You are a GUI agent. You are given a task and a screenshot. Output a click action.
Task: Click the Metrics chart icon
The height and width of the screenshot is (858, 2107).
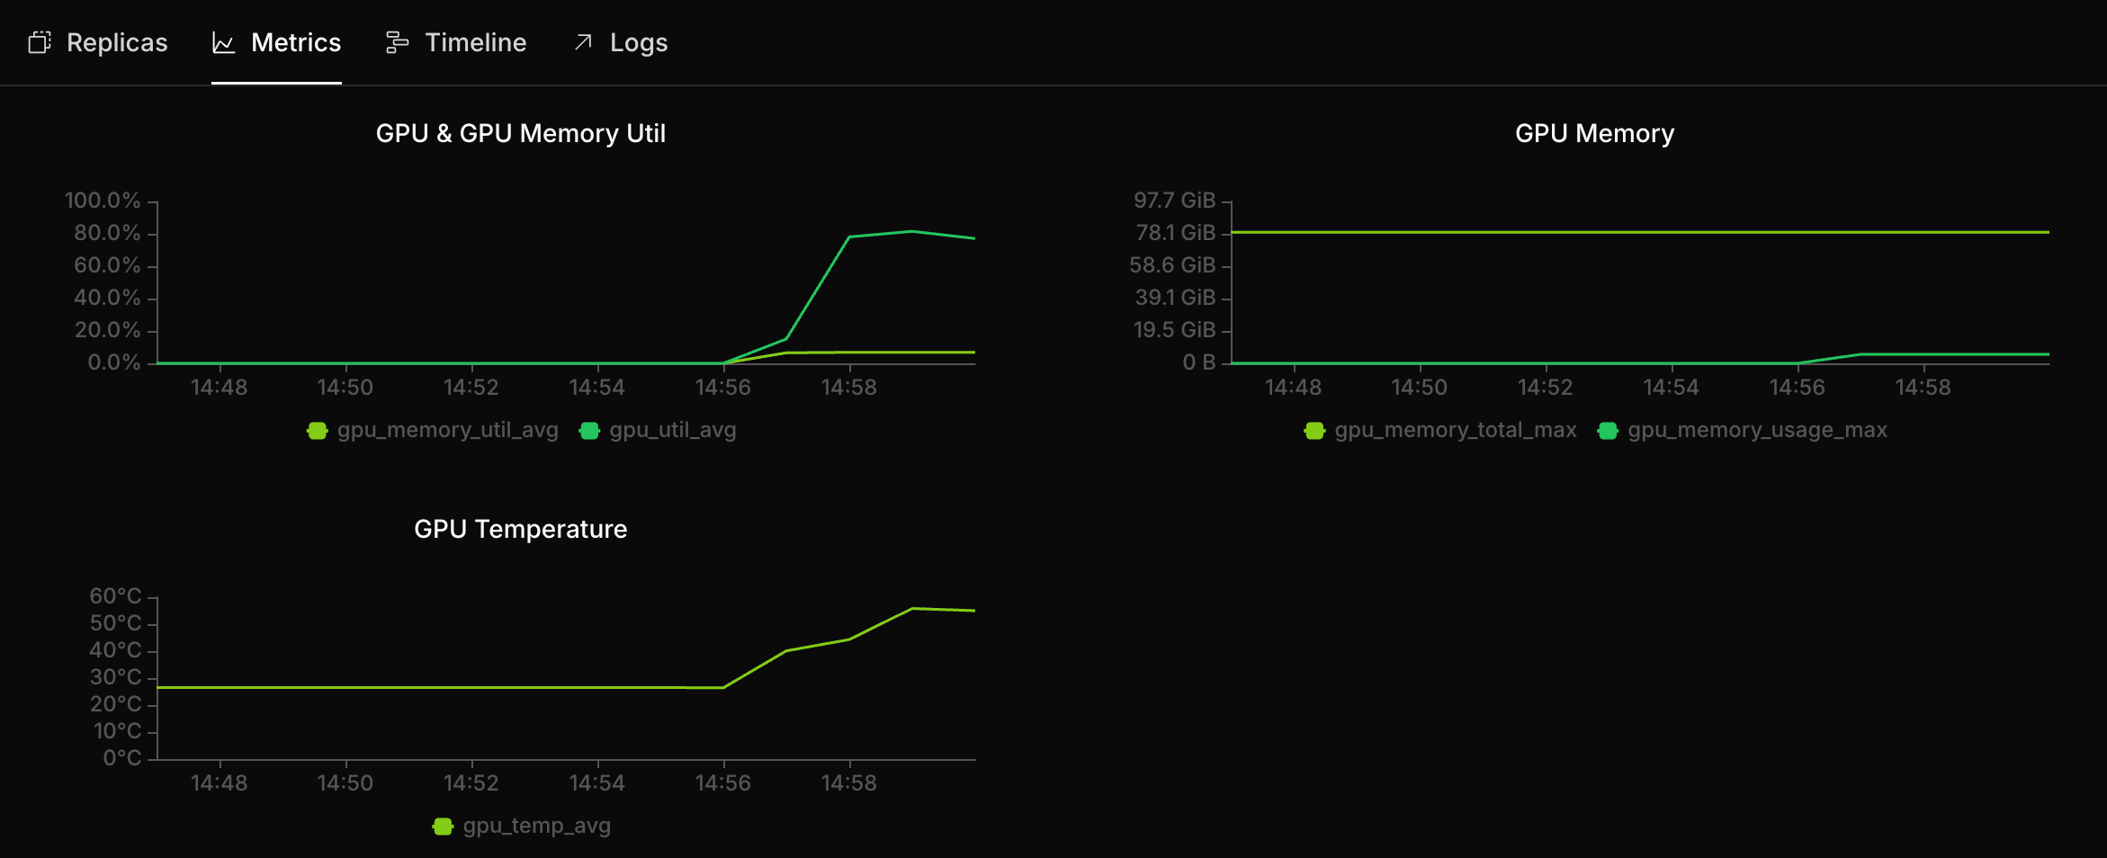tap(223, 42)
